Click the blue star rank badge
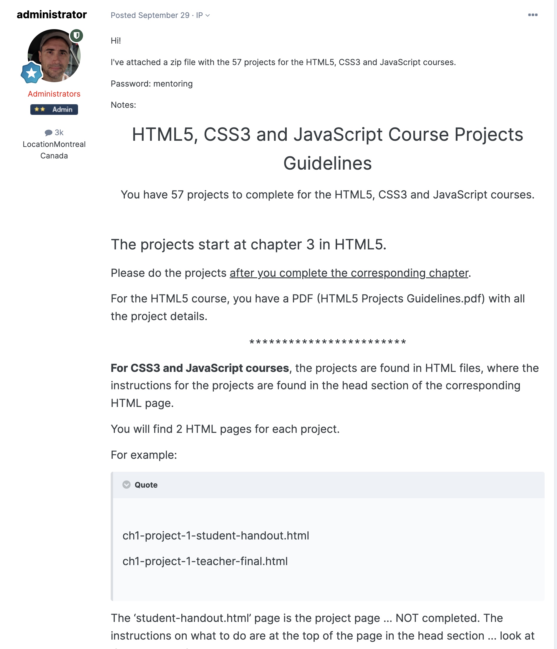 (31, 73)
